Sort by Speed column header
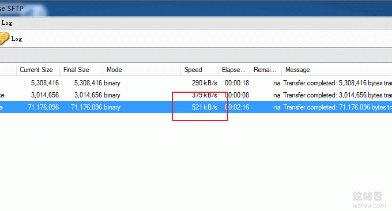The height and width of the screenshot is (211, 392). tap(193, 70)
